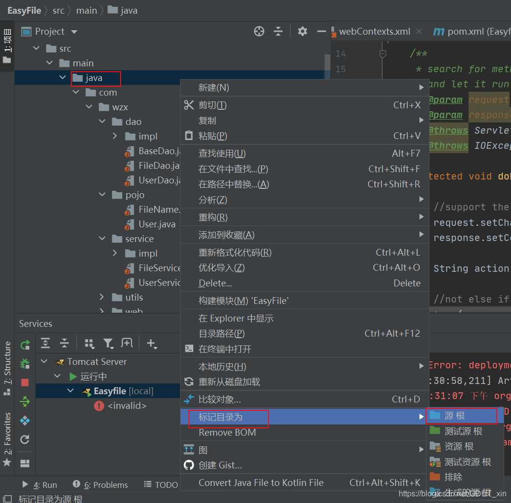The width and height of the screenshot is (511, 503).
Task: Open the 图 diagrams submenu
Action: 305,450
